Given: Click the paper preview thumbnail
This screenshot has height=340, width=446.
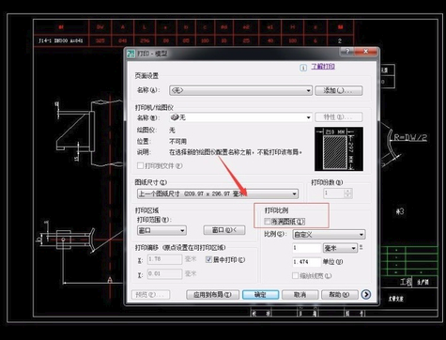Looking at the screenshot, I should coord(339,148).
